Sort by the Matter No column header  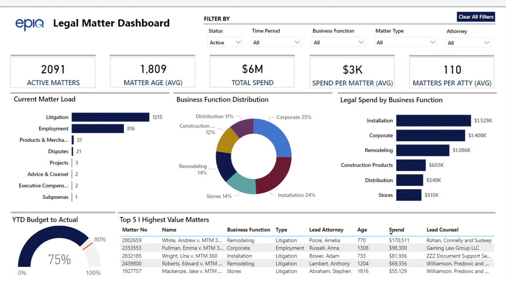135,230
